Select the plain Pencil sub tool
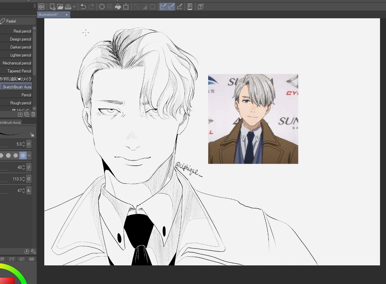This screenshot has width=386, height=284. (x=16, y=95)
